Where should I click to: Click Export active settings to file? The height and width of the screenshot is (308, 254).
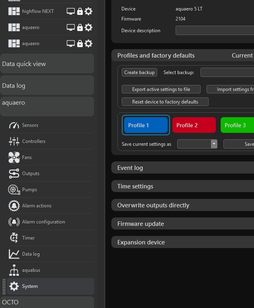[161, 89]
